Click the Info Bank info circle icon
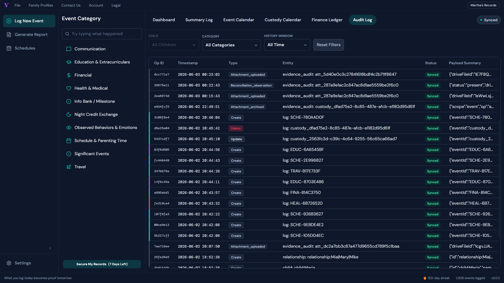 tap(69, 101)
